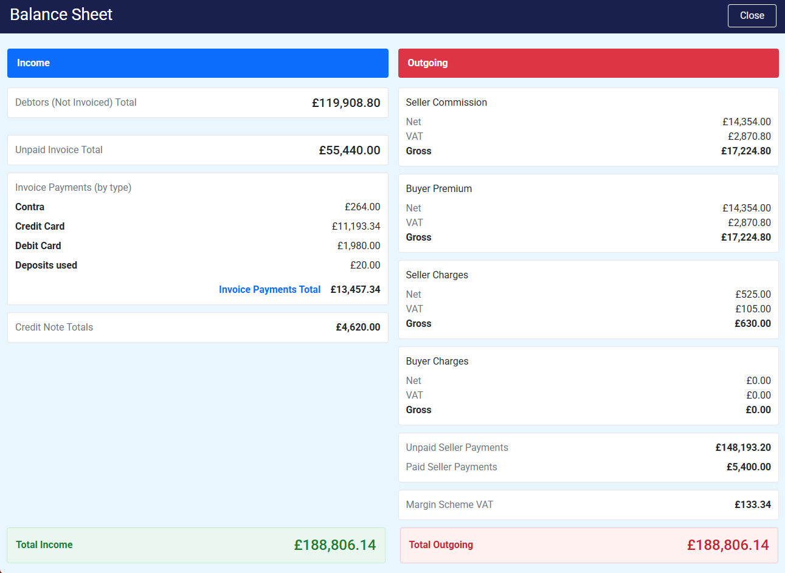785x573 pixels.
Task: Select the Buyer Charges gross £0.00 value
Action: click(758, 410)
